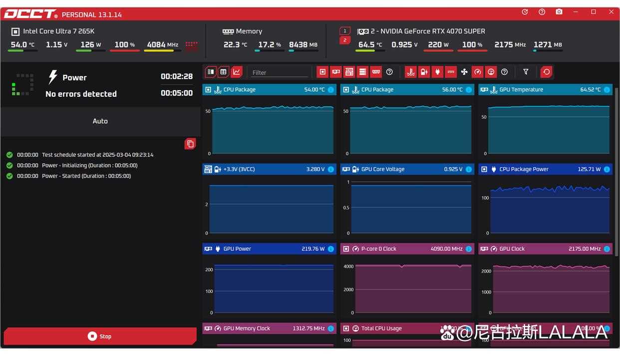Viewport: 620px width, 354px height.
Task: Show fan speed sensors via fan icon
Action: pos(464,72)
